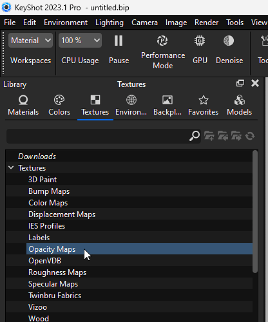The height and width of the screenshot is (322, 268).
Task: Open the Backplates library tab
Action: pos(167,106)
